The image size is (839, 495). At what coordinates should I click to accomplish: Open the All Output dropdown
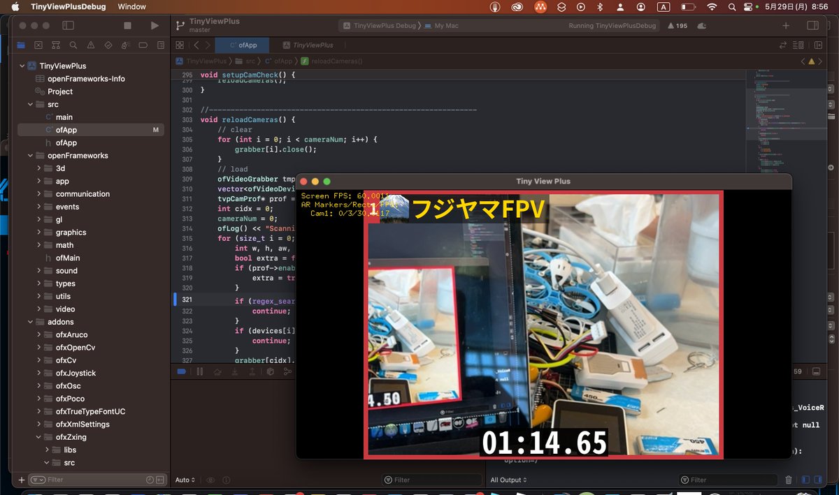pos(509,480)
